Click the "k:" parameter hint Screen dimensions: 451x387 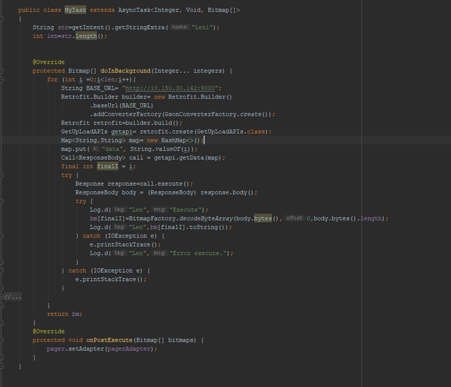[95, 149]
